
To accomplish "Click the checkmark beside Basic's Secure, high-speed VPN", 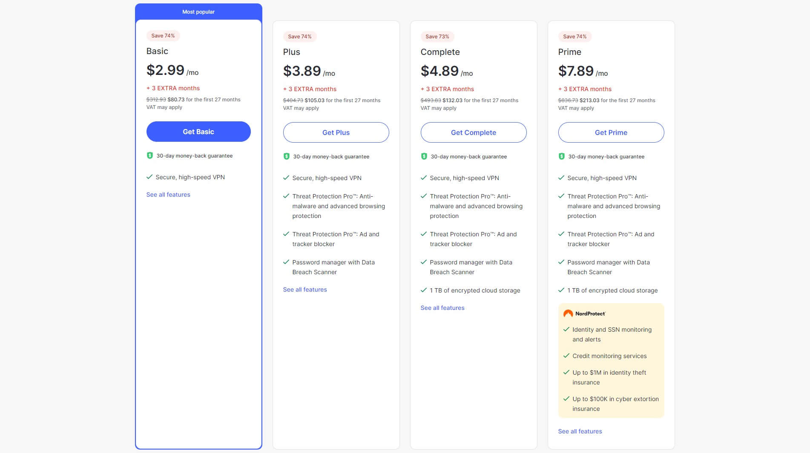I will (x=149, y=177).
